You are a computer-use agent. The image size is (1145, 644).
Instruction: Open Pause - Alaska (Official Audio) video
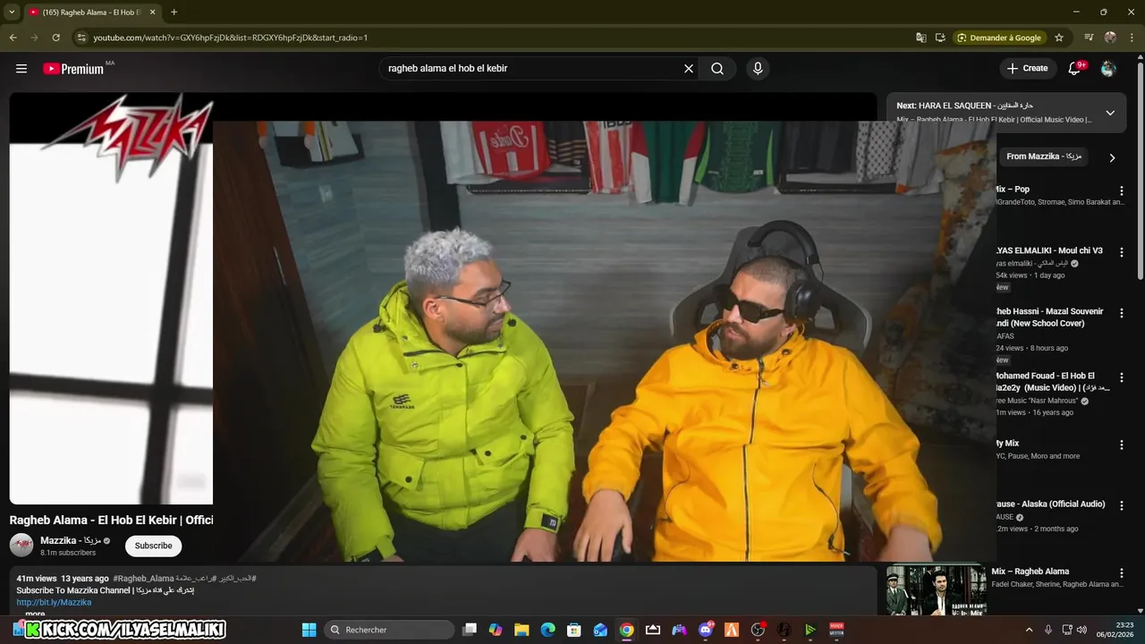[x=1050, y=504]
